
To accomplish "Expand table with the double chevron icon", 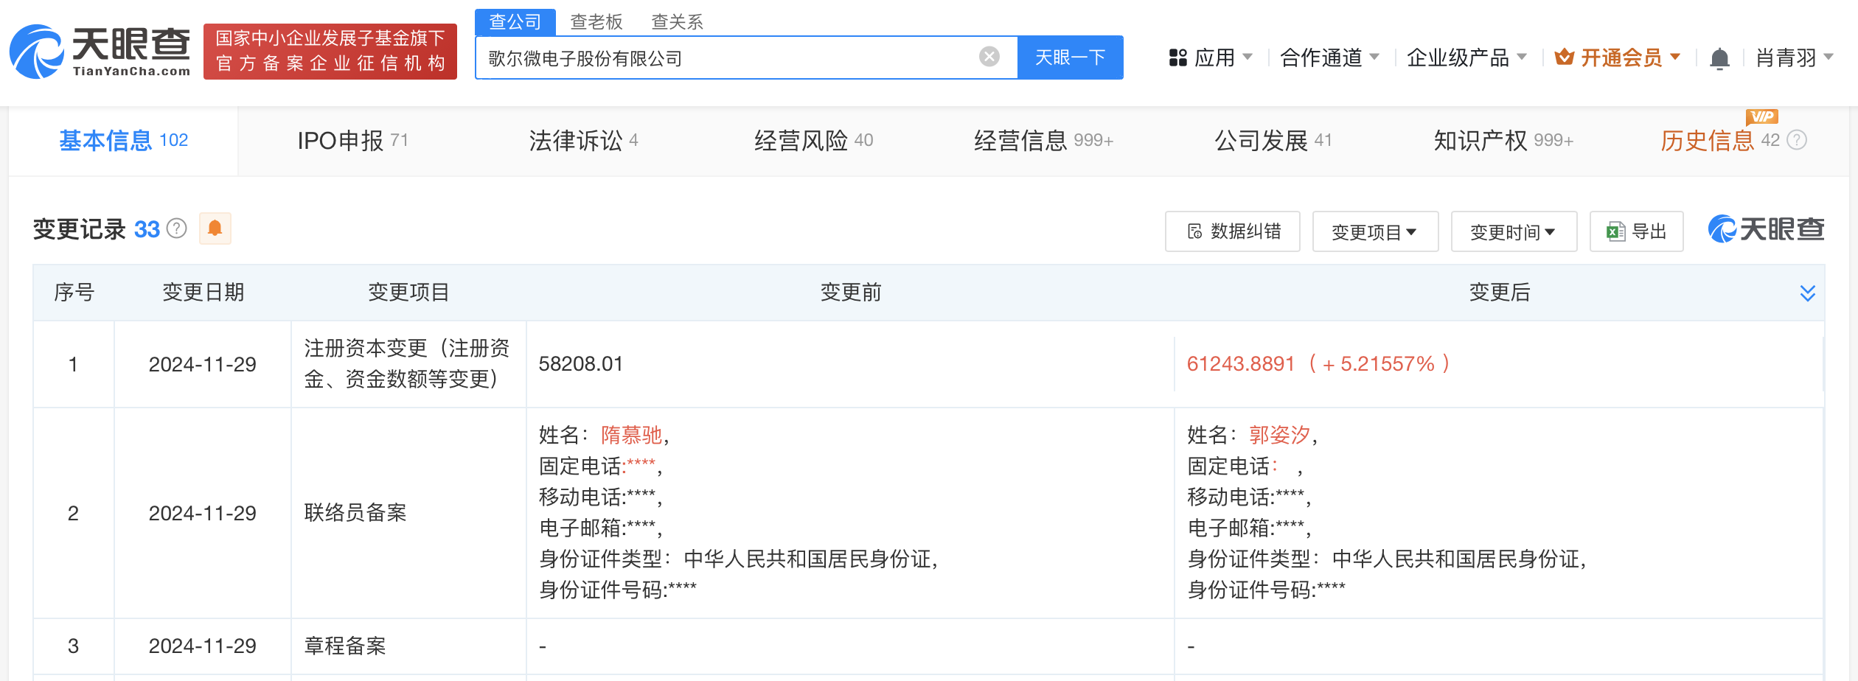I will click(1807, 293).
